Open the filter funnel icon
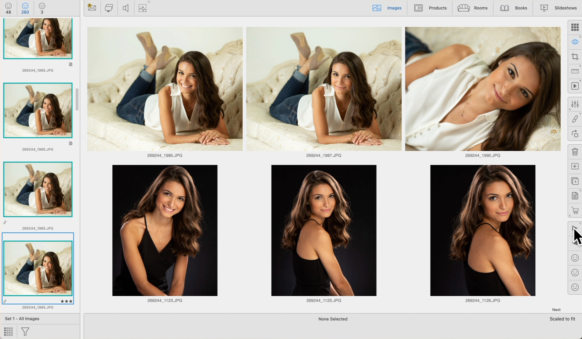 click(x=25, y=331)
